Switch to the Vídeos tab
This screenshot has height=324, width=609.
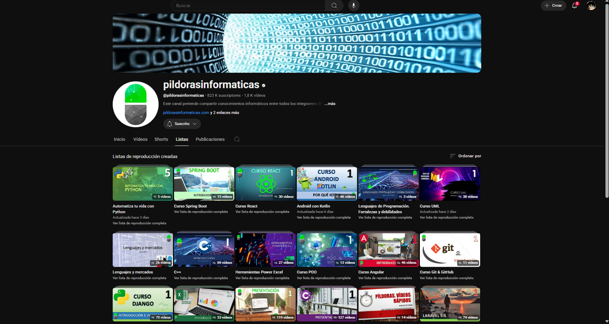click(x=140, y=139)
